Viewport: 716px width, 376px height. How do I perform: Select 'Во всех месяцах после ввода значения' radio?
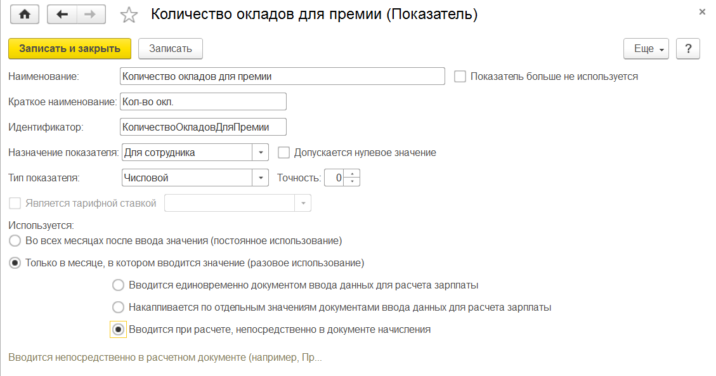point(14,241)
